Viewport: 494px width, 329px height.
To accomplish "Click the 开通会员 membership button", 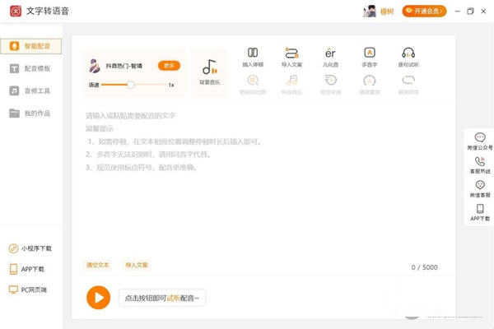I will coord(424,12).
